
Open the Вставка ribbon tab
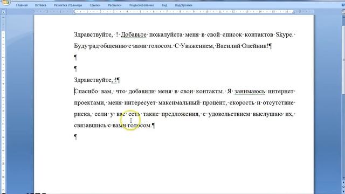[41, 5]
